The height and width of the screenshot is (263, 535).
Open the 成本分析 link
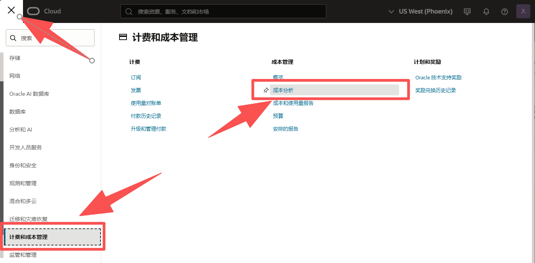click(x=283, y=90)
